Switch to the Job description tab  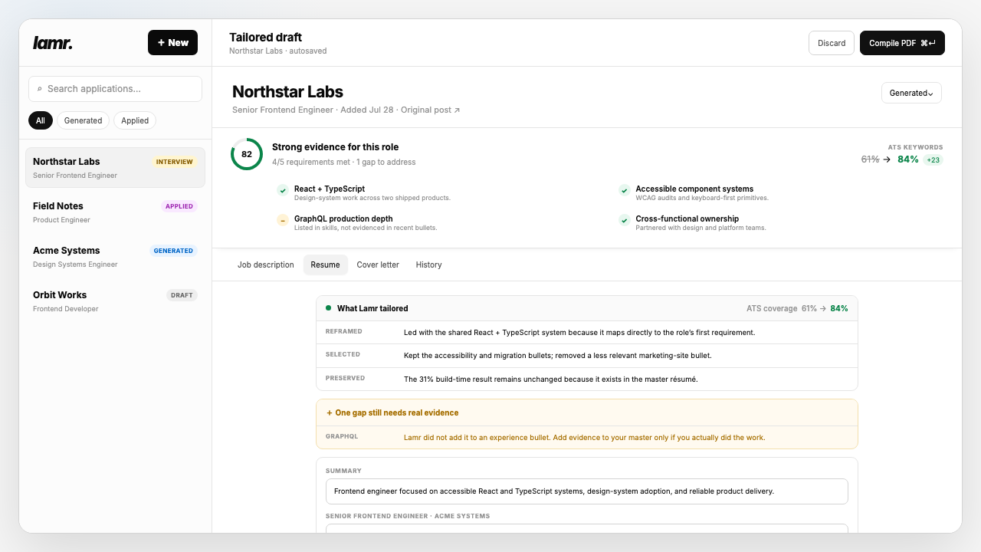tap(265, 264)
